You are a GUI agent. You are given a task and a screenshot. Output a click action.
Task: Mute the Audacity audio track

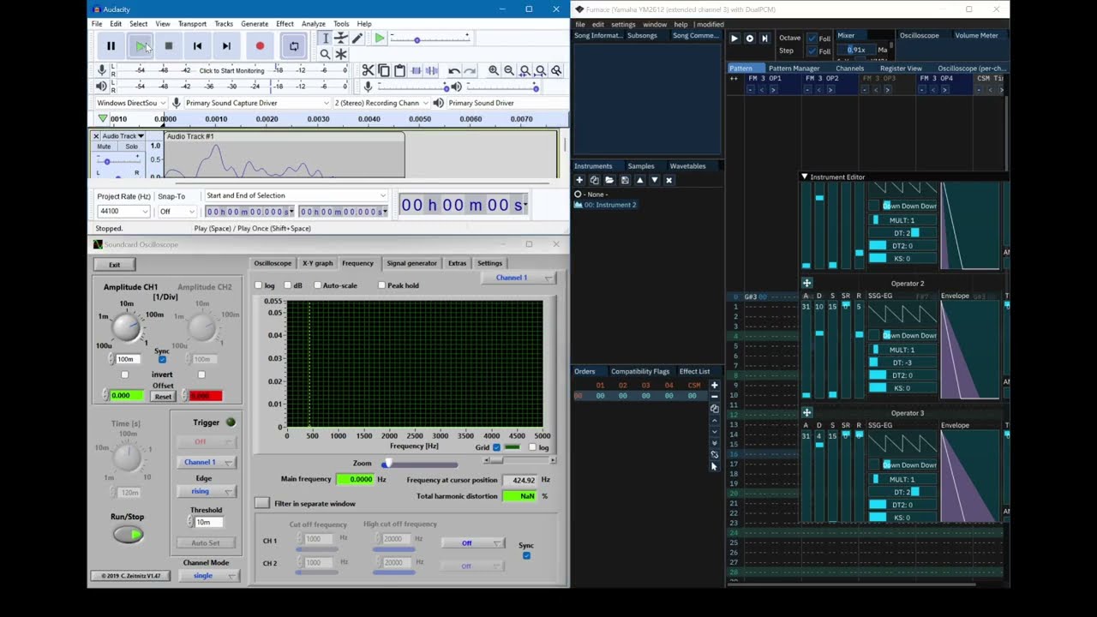pyautogui.click(x=105, y=147)
